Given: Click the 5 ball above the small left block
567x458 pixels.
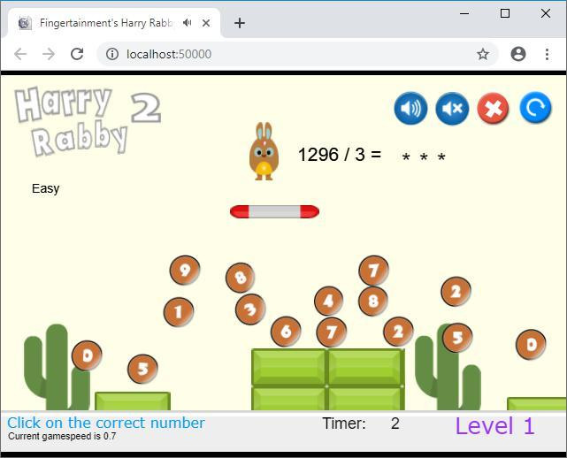Looking at the screenshot, I should pos(142,369).
